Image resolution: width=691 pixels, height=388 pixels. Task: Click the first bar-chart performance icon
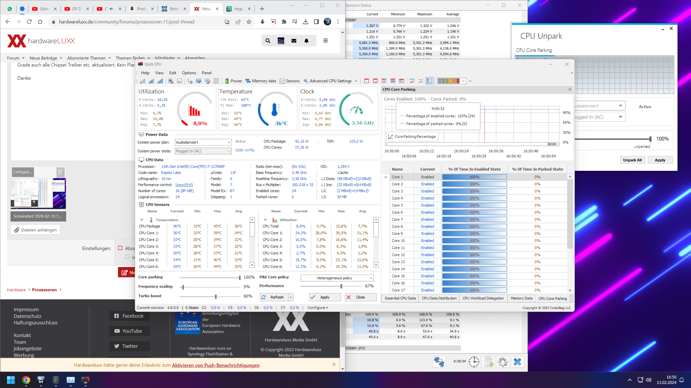(143, 81)
